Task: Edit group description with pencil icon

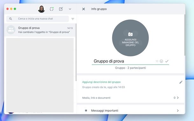Action: 181,82
